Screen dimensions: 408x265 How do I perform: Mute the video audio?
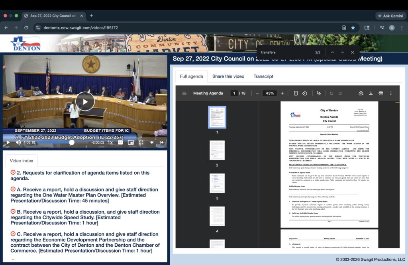[x=18, y=142]
